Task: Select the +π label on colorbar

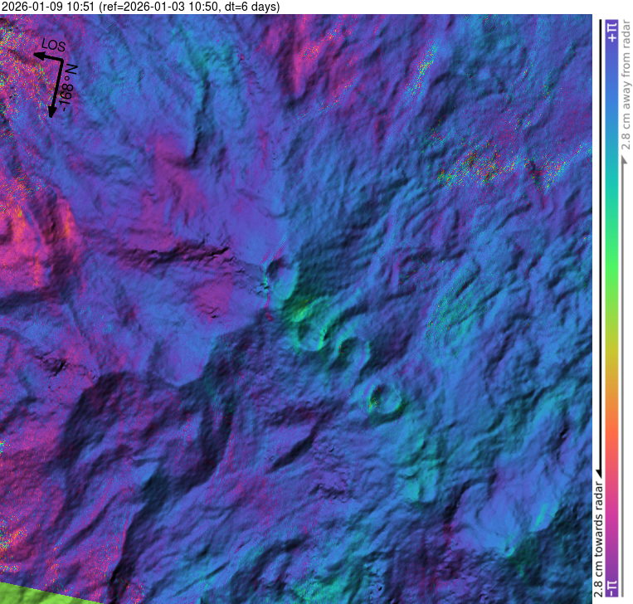Action: pos(611,31)
